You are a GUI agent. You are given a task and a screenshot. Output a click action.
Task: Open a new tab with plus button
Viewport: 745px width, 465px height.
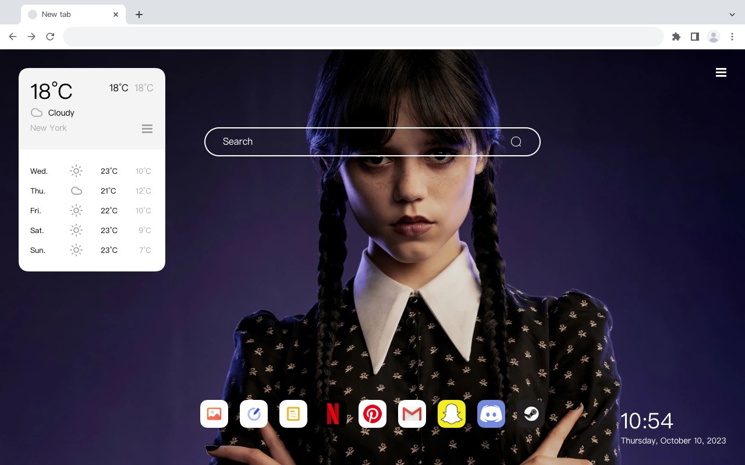coord(139,15)
